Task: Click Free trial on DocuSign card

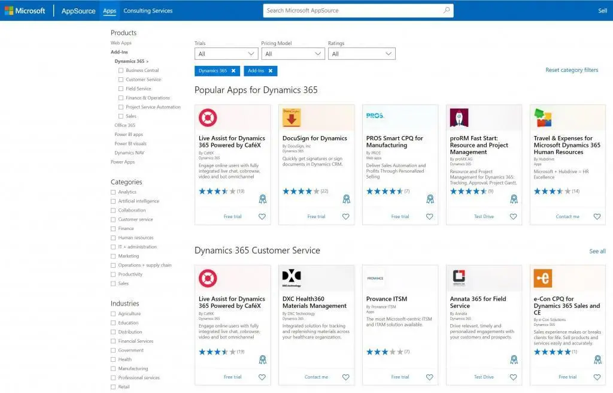Action: coord(316,216)
